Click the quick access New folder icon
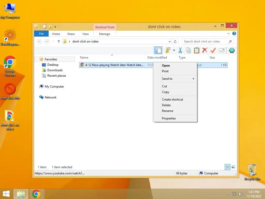265x199 pixels. pos(50,27)
